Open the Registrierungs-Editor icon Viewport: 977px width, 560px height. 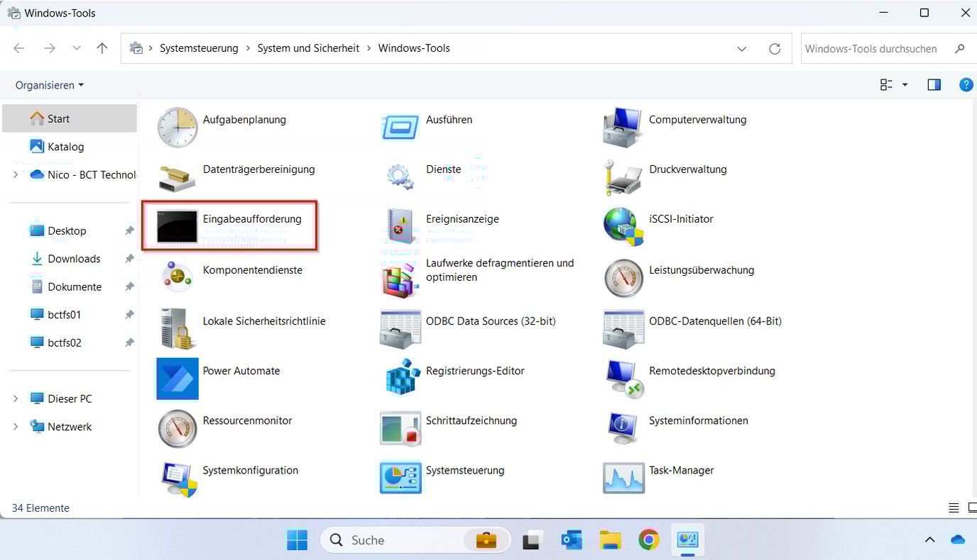(x=400, y=376)
